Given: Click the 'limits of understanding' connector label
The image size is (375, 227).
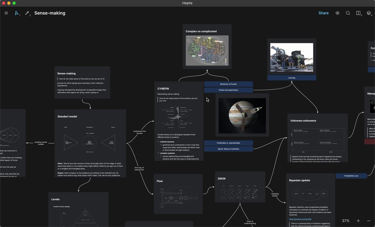Looking at the screenshot, I should point(250,222).
